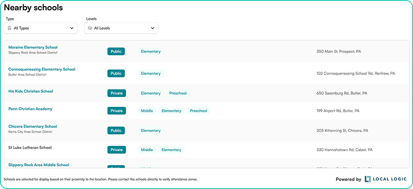Click the Type filter label
The width and height of the screenshot is (413, 189).
pyautogui.click(x=10, y=19)
